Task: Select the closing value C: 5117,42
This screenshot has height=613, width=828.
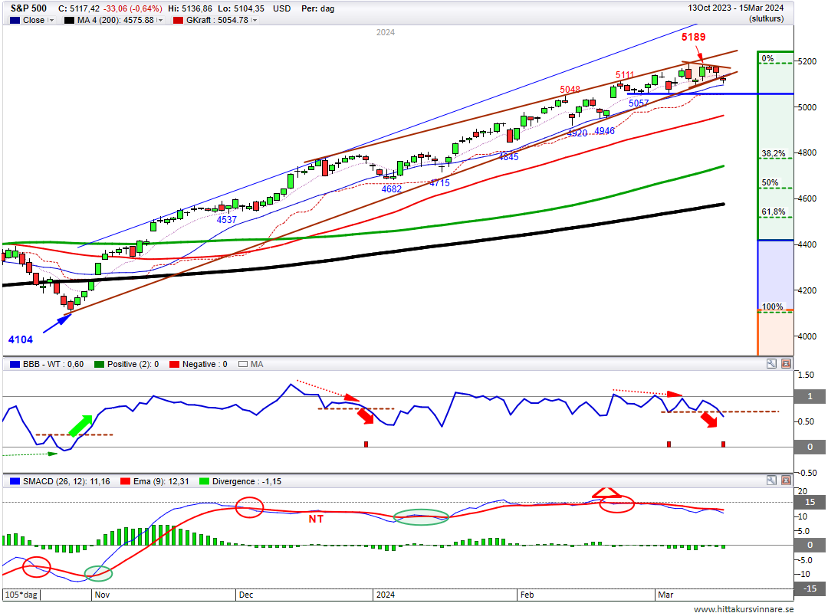Action: (79, 8)
